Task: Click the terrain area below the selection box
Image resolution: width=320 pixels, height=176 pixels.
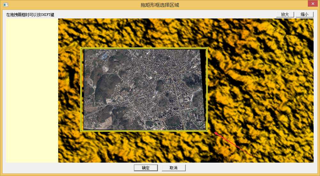Action: [144, 146]
